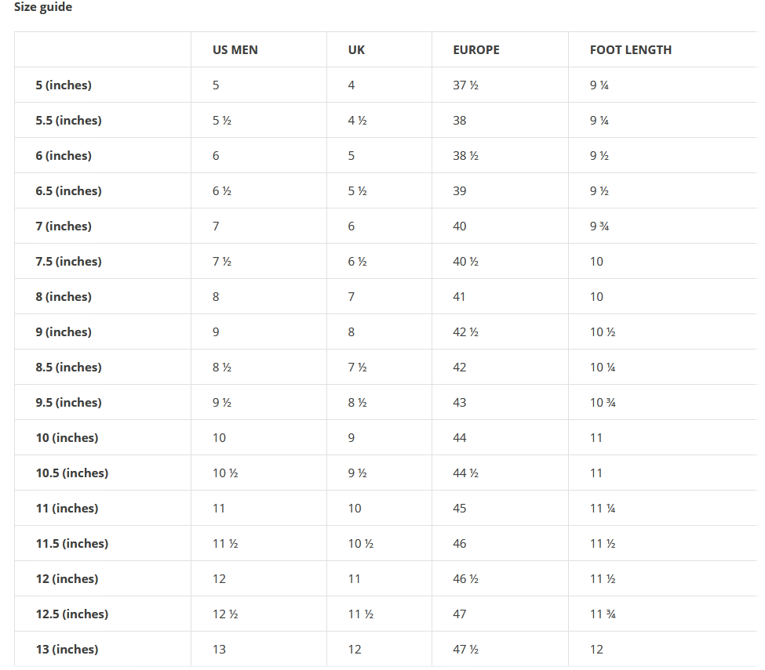Click the UK 10 ½ cell

click(x=361, y=544)
